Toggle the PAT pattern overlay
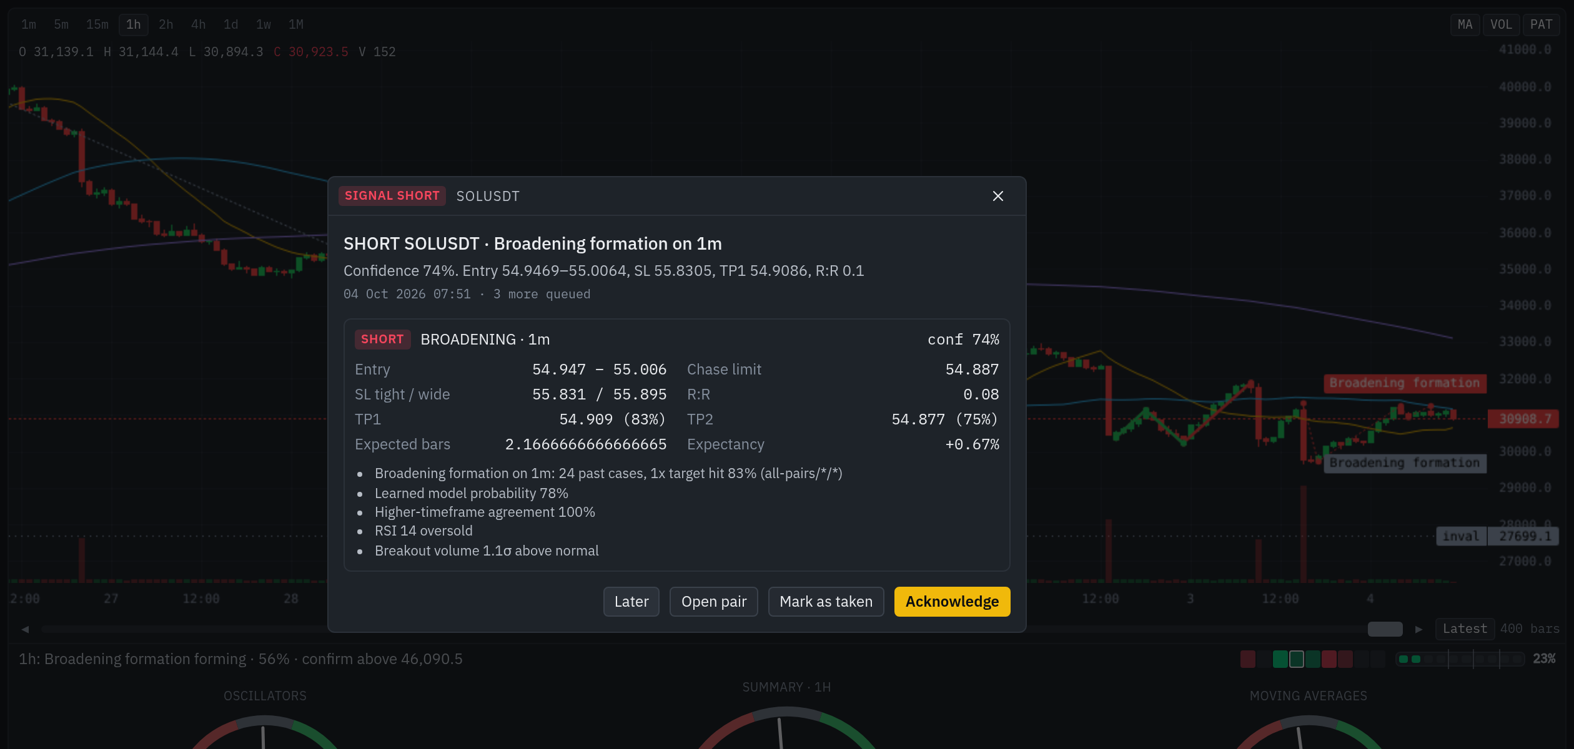1574x749 pixels. pos(1541,24)
